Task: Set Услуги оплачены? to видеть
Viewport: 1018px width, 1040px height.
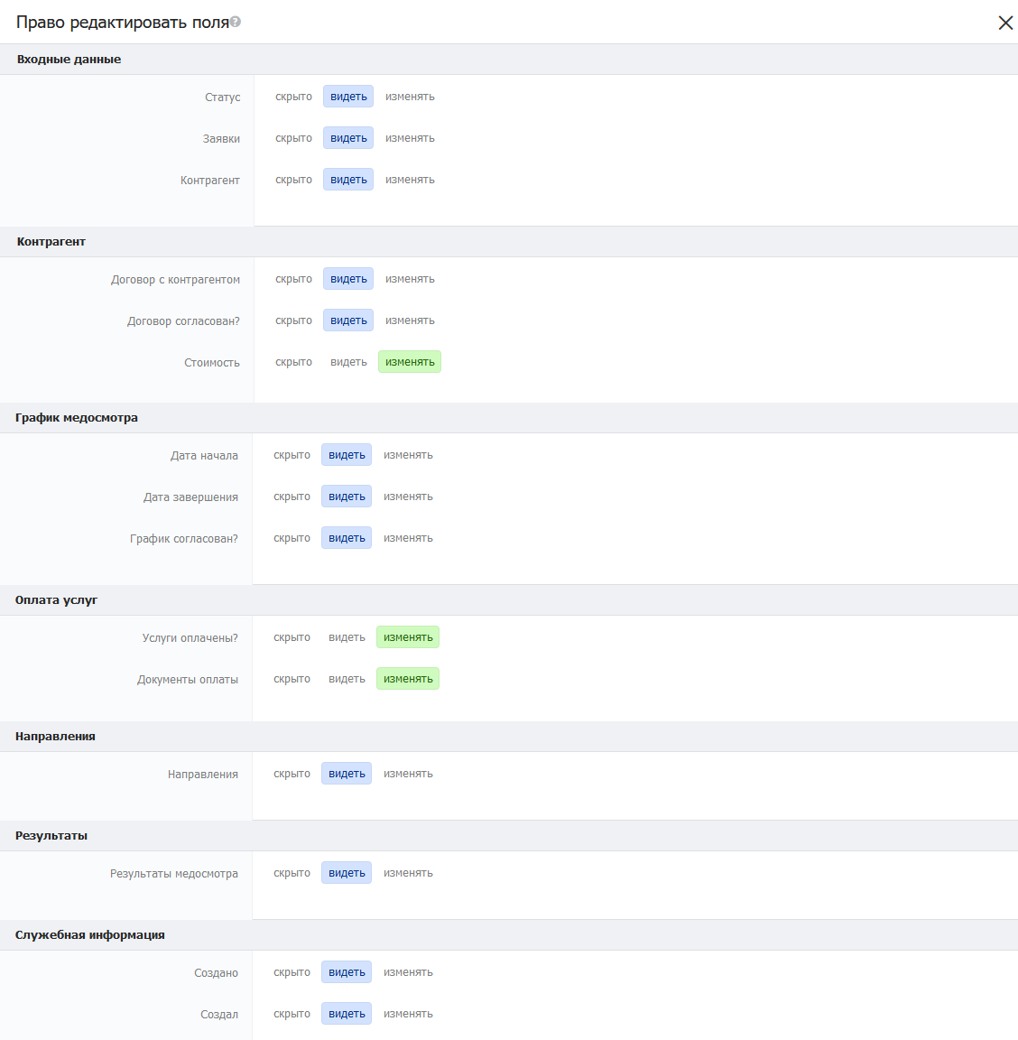Action: pos(347,637)
